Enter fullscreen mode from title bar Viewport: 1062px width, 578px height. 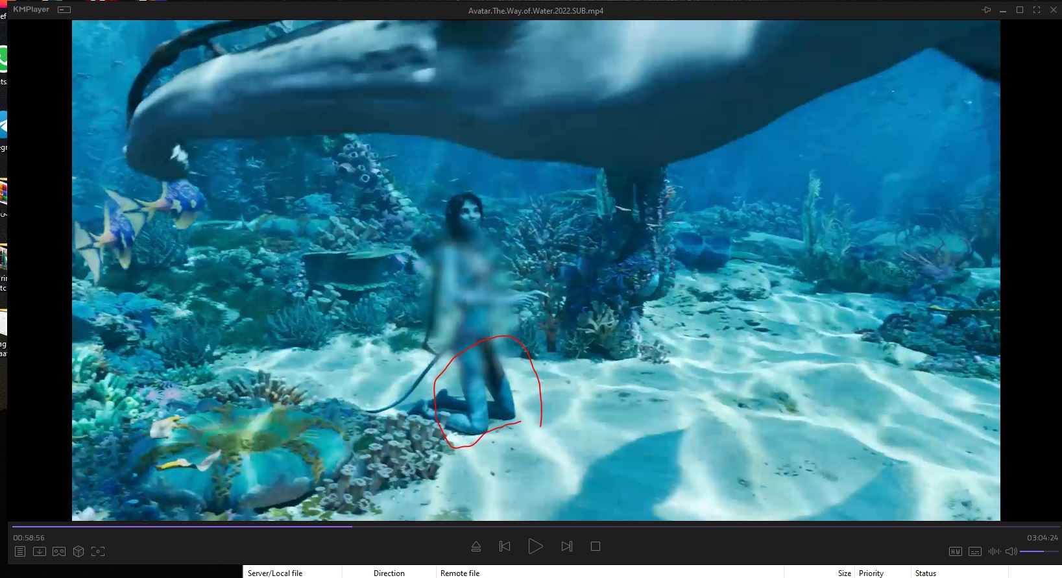[1036, 10]
